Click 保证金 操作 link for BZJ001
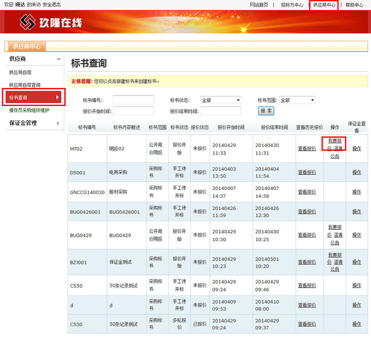 click(357, 262)
